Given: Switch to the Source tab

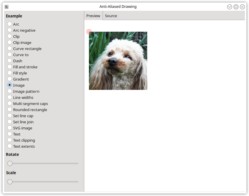Looking at the screenshot, I should (111, 16).
